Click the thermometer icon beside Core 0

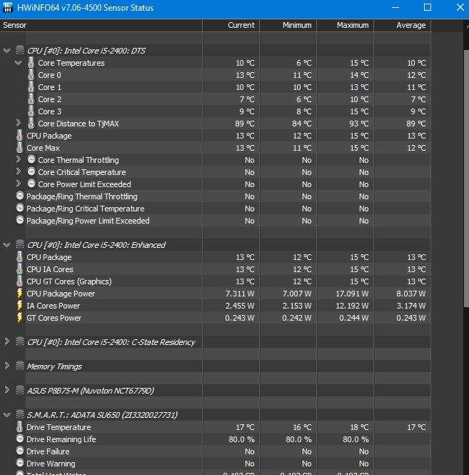click(x=31, y=75)
